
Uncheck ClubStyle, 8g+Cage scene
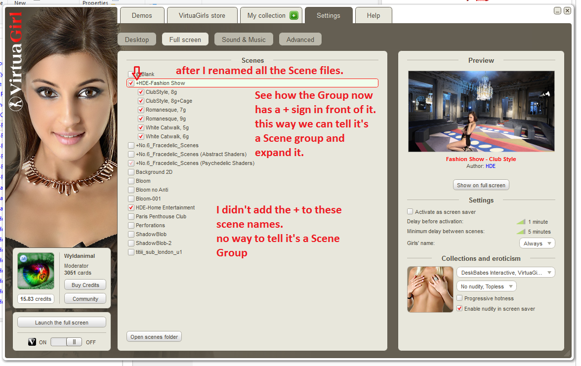pyautogui.click(x=141, y=101)
